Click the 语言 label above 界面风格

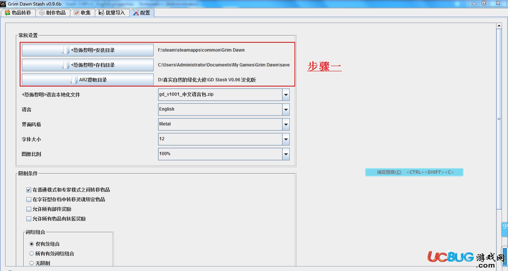point(27,110)
